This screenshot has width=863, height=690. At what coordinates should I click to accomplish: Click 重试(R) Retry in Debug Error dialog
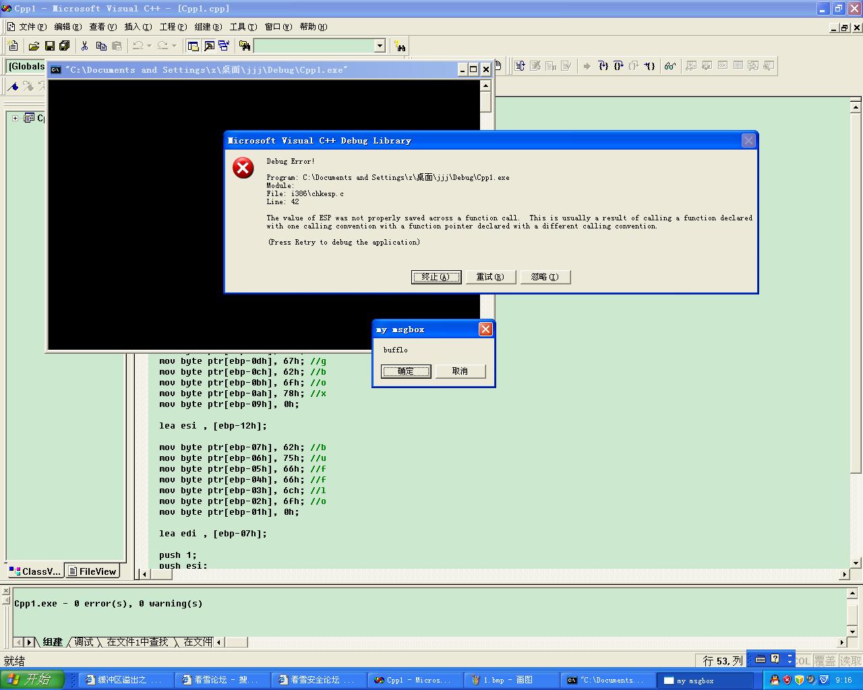coord(490,277)
